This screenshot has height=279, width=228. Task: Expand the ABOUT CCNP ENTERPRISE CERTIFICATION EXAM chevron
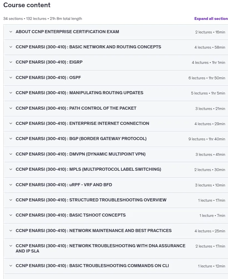(x=11, y=32)
